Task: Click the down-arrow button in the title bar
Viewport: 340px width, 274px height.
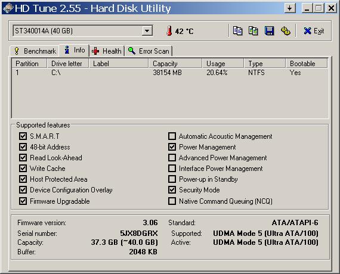Action: click(x=290, y=8)
